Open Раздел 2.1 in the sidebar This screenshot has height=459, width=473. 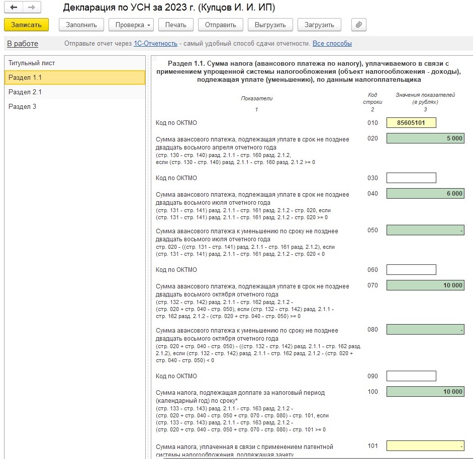[75, 92]
